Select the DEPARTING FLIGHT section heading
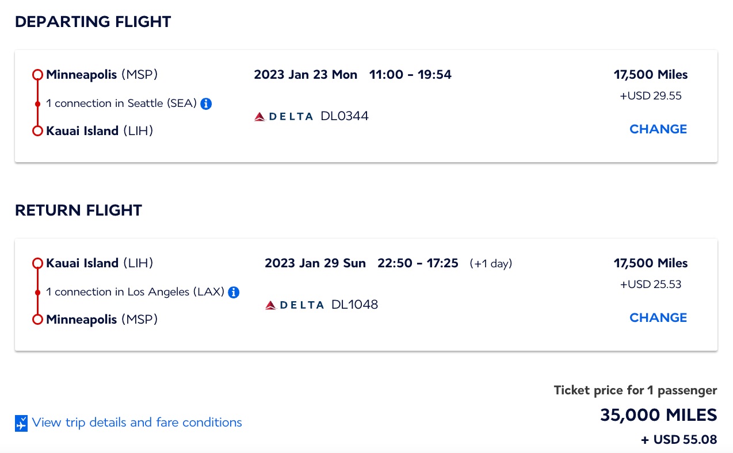Viewport: 733px width, 453px height. [x=93, y=22]
